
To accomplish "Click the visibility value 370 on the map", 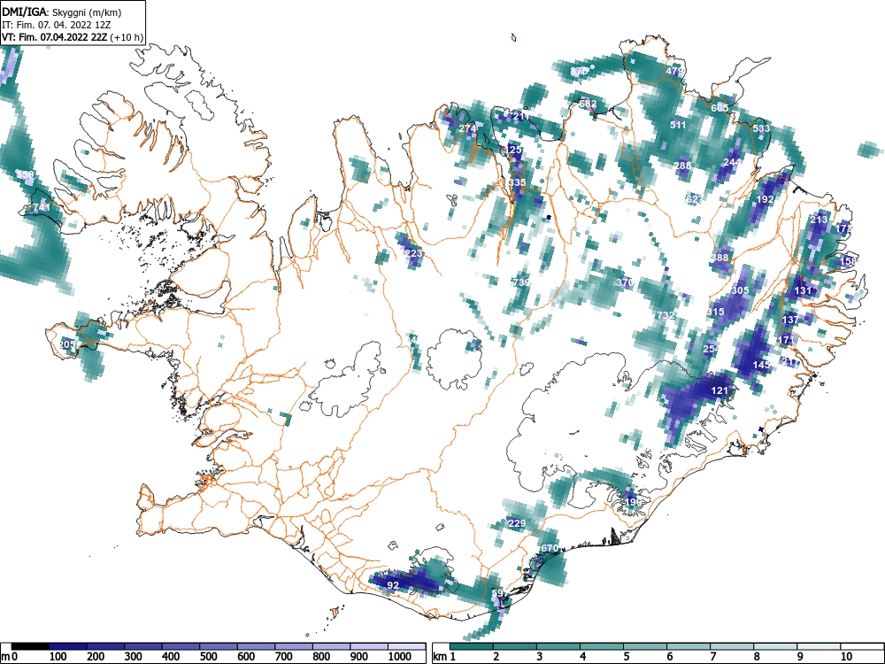I will (x=625, y=282).
